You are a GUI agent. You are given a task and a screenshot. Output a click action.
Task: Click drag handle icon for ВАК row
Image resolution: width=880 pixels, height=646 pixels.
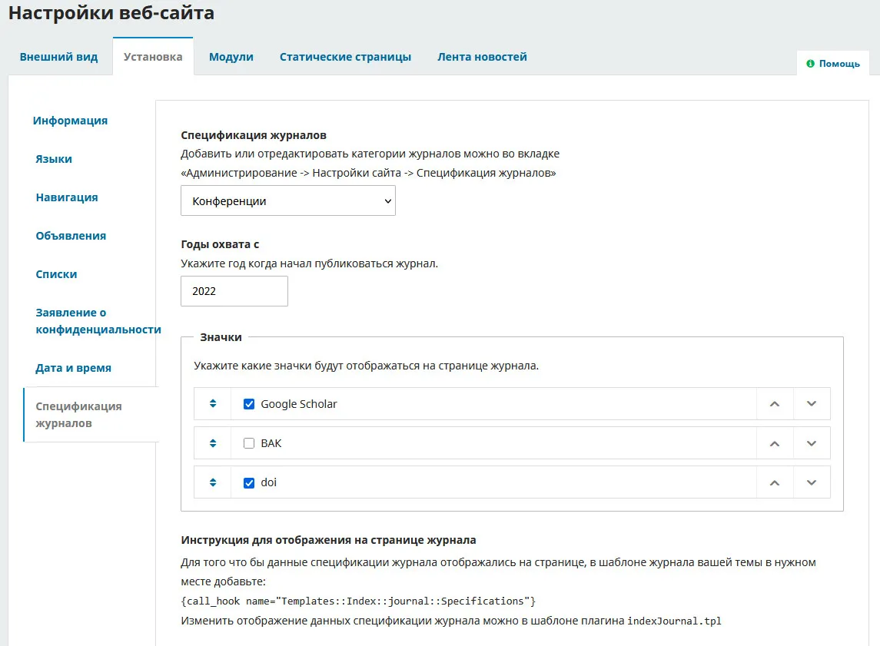point(213,443)
